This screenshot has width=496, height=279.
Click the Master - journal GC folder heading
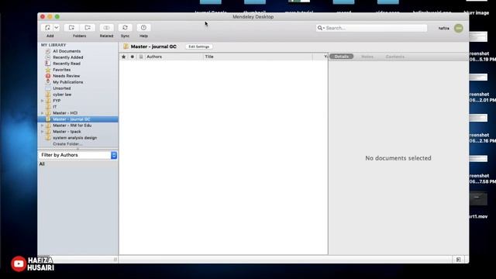tap(153, 46)
